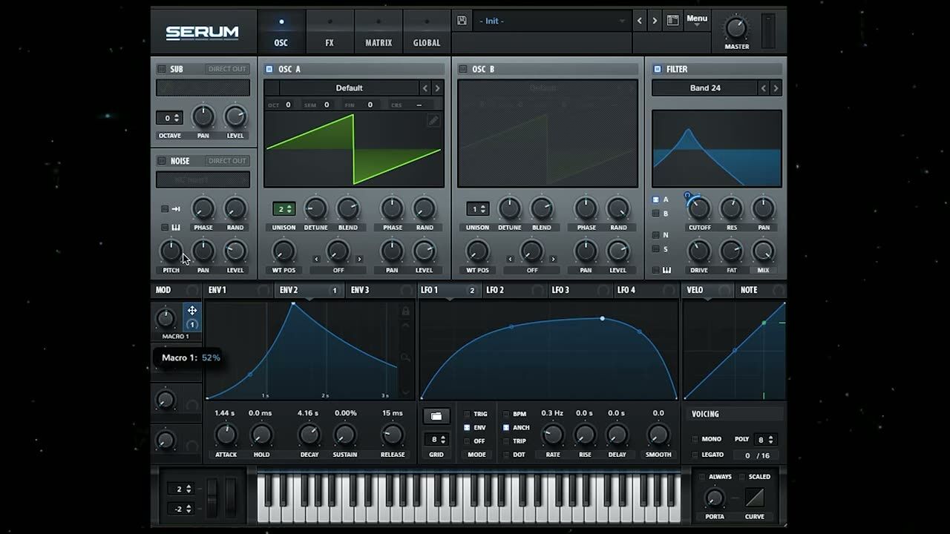
Task: Select previous filter type arrow
Action: pos(763,88)
